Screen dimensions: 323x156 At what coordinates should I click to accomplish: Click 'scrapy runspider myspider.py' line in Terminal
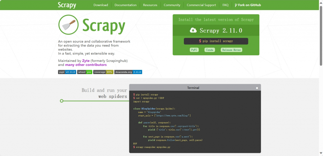152,147
